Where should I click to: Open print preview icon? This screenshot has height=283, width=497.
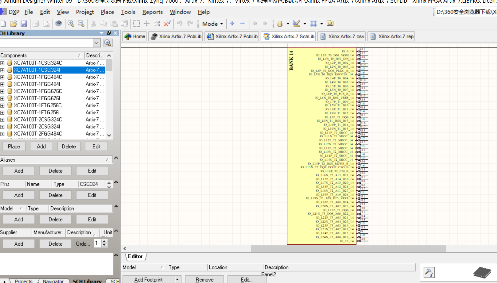(x=46, y=24)
